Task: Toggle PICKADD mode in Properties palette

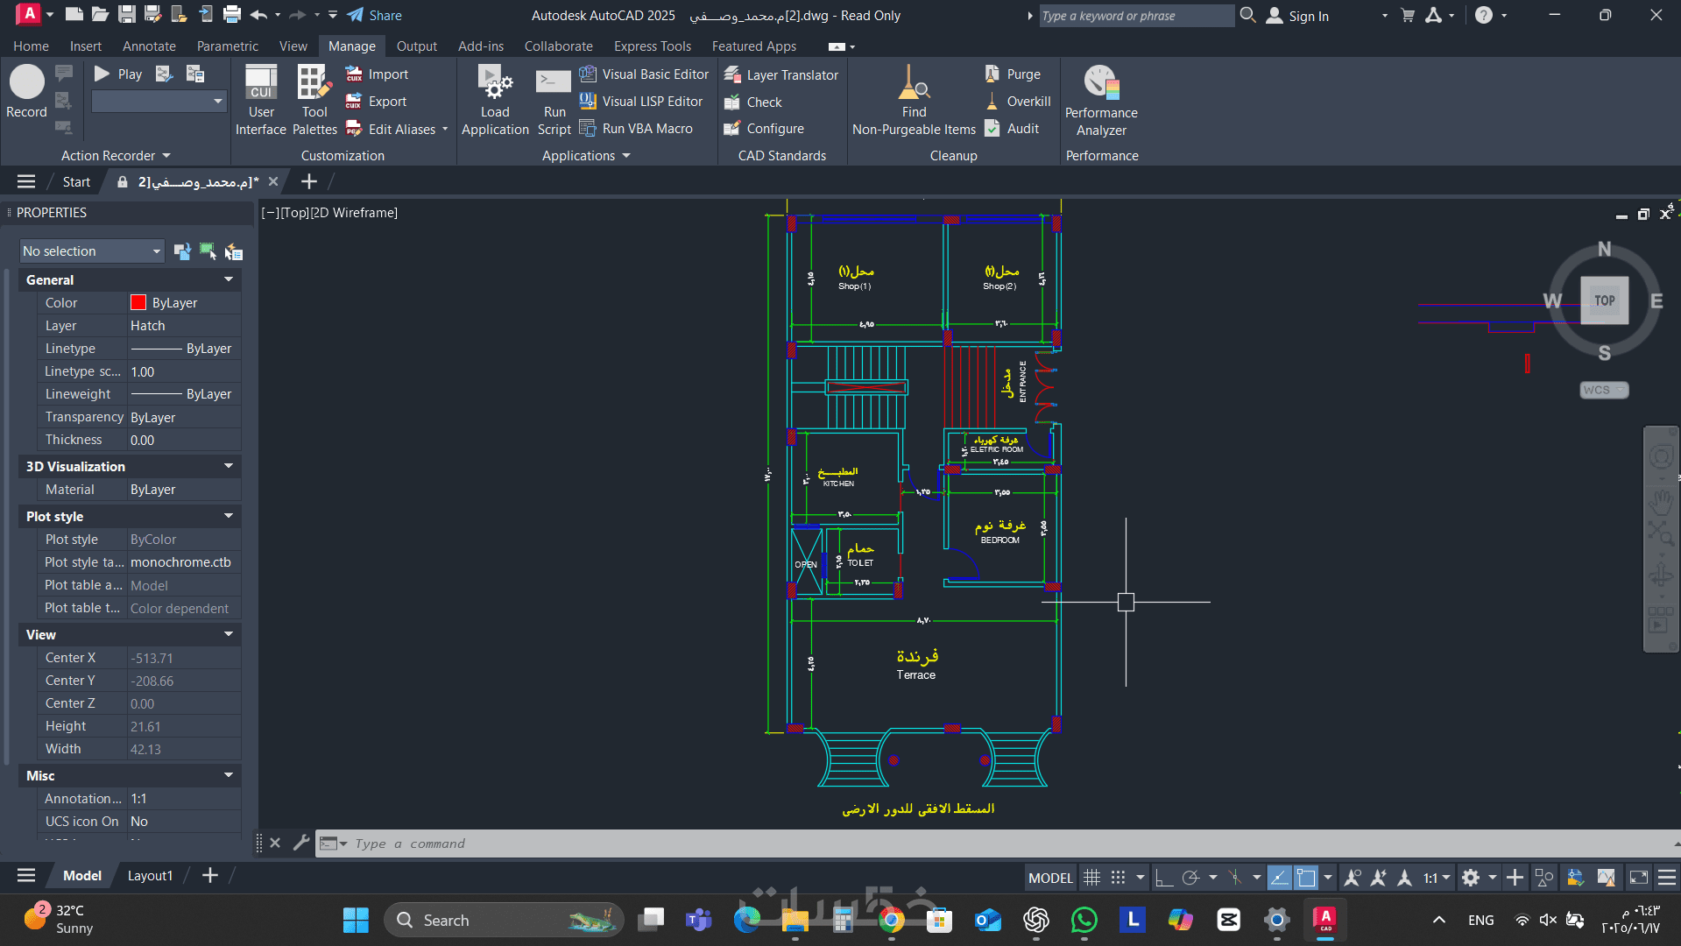Action: coord(182,252)
